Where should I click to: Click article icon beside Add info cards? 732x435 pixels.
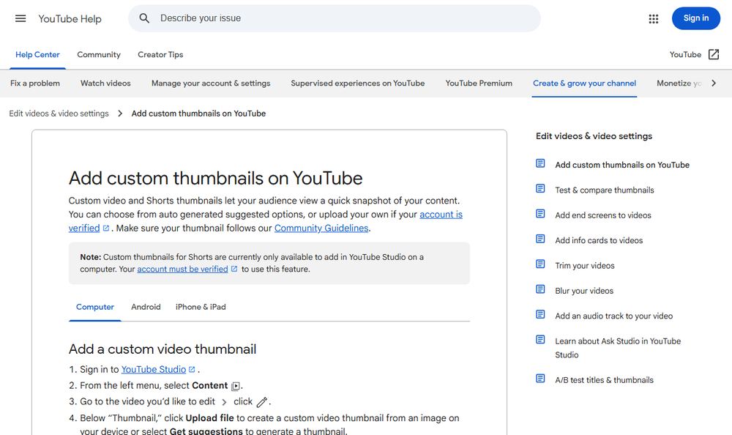(540, 239)
